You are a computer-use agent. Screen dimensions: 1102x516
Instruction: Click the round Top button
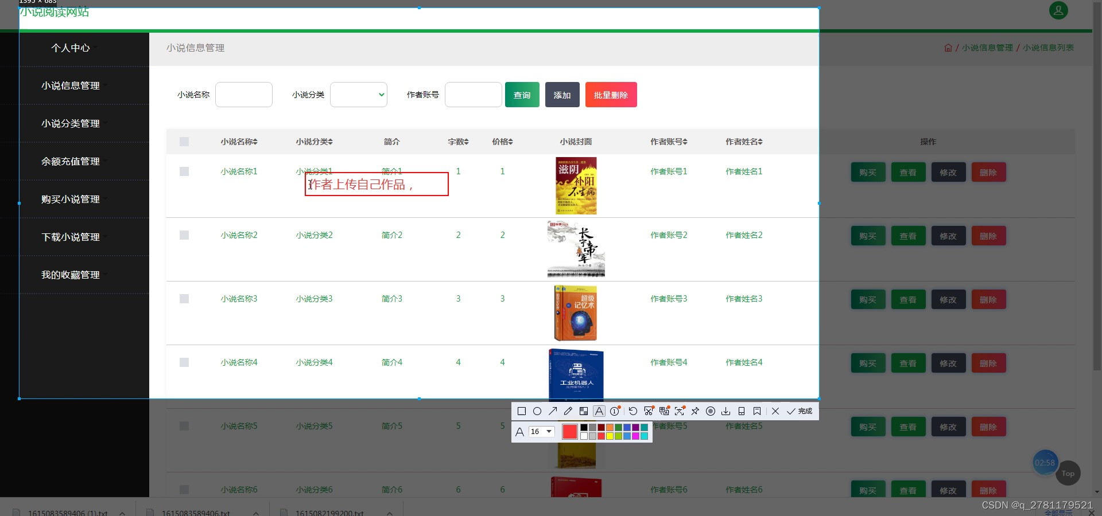click(1068, 474)
